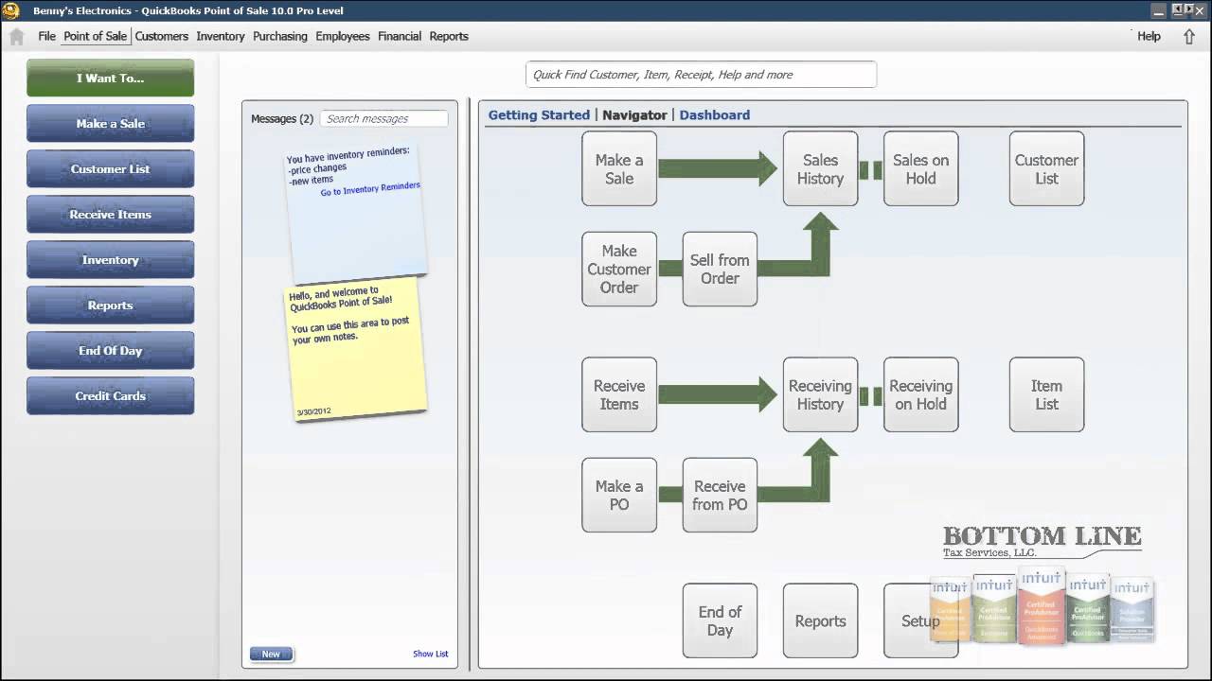Viewport: 1212px width, 681px height.
Task: Click the Make a Sale sidebar button
Action: pyautogui.click(x=111, y=123)
